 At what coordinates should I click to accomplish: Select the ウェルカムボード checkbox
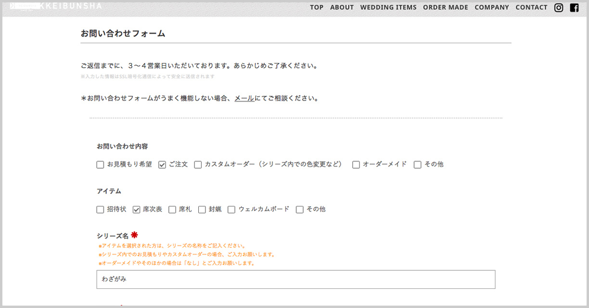click(x=231, y=210)
